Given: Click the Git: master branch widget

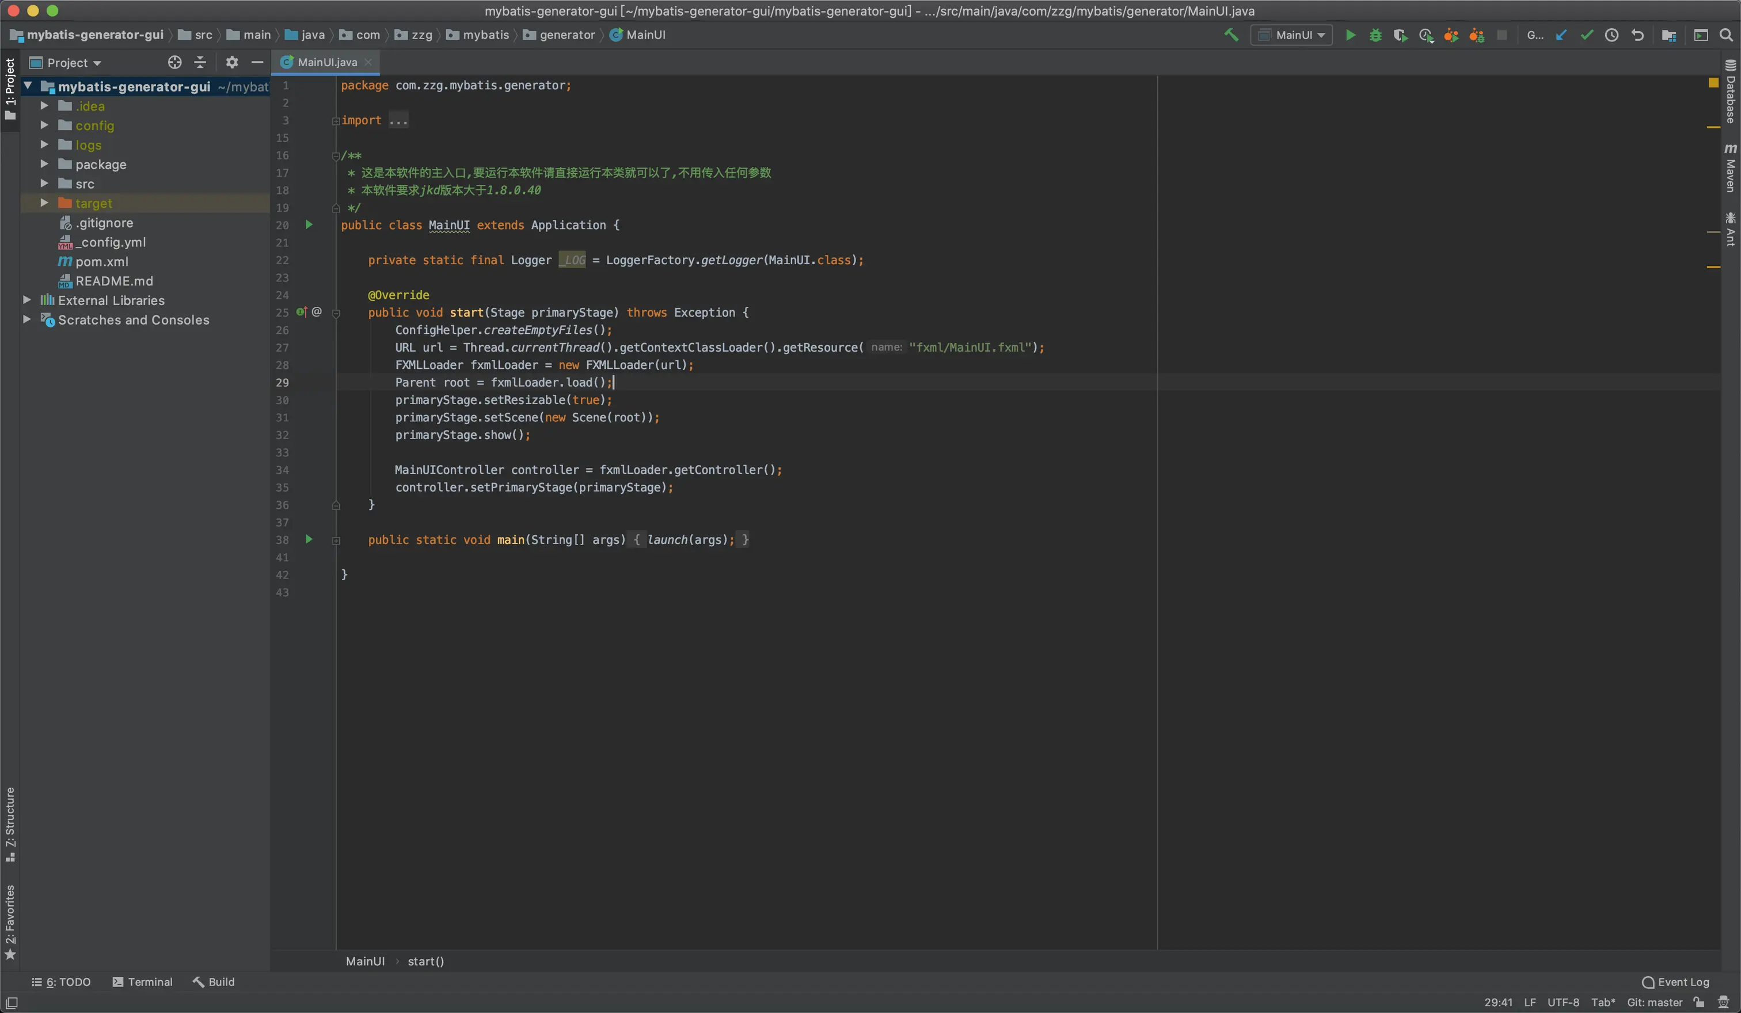Looking at the screenshot, I should click(1654, 1002).
